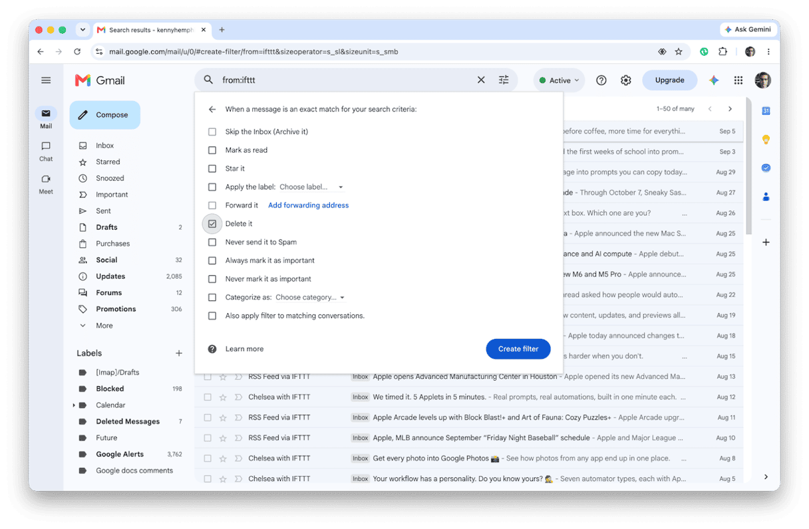
Task: Check Also apply filter to matching conversations
Action: tap(212, 316)
